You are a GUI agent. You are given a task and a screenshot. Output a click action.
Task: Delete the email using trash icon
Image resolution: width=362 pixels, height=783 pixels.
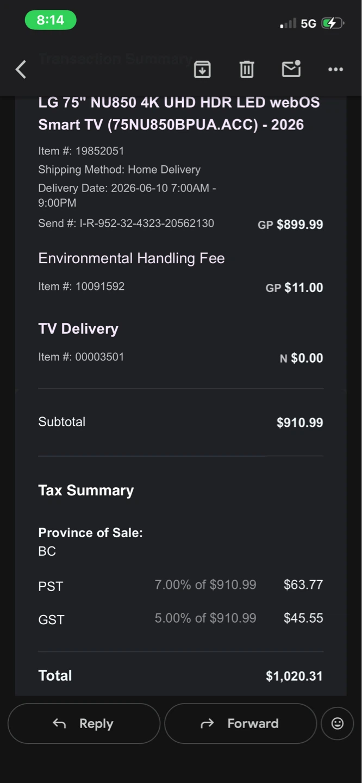coord(247,69)
